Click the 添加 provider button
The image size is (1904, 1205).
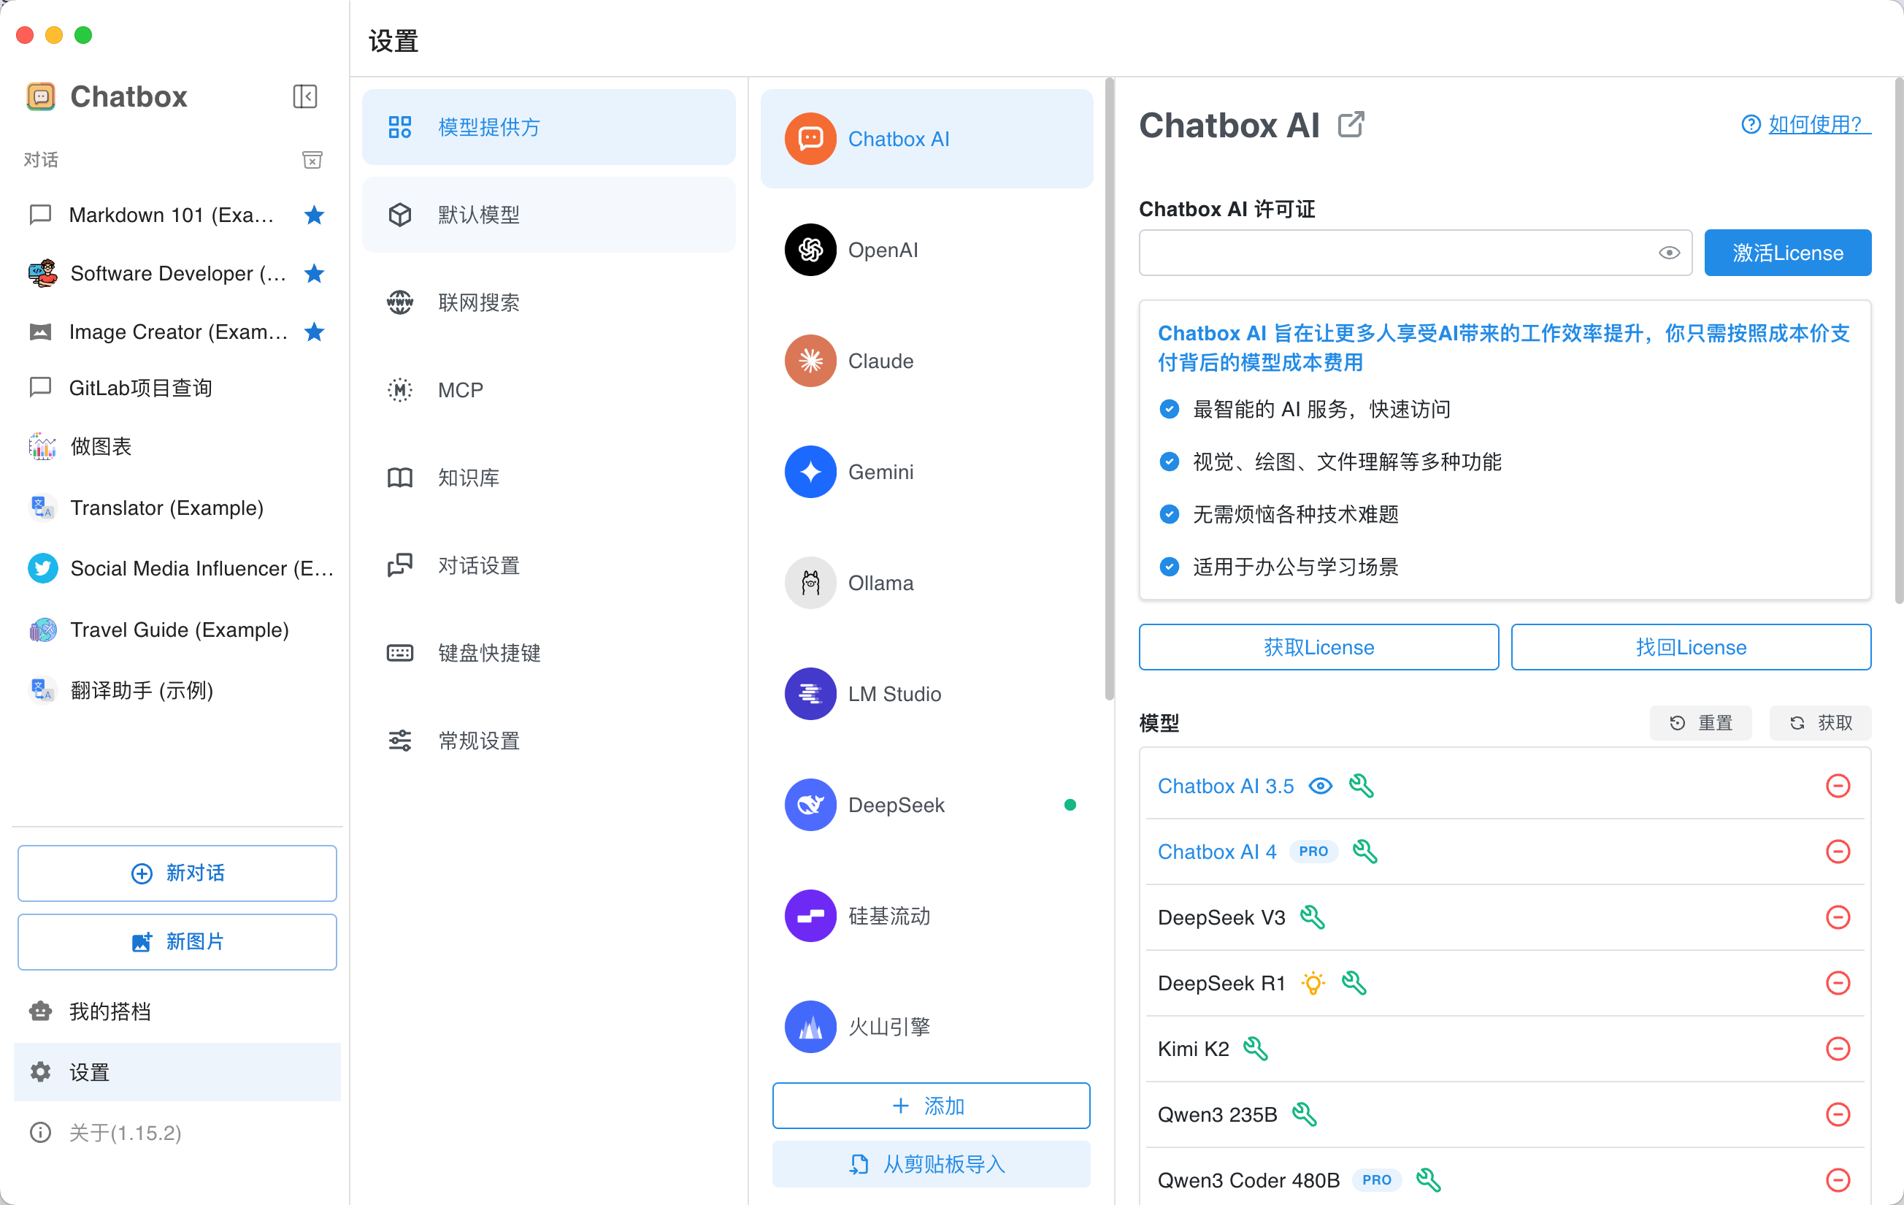pos(931,1105)
